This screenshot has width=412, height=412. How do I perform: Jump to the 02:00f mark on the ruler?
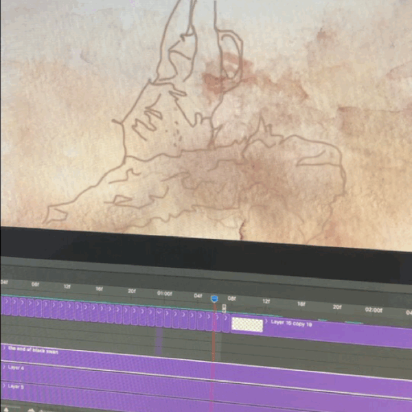(x=374, y=310)
